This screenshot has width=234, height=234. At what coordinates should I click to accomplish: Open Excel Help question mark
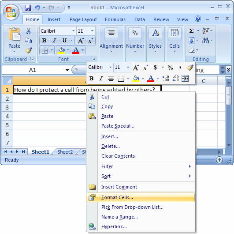click(198, 19)
